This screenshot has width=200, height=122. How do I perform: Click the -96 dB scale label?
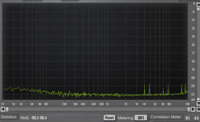click(x=193, y=70)
